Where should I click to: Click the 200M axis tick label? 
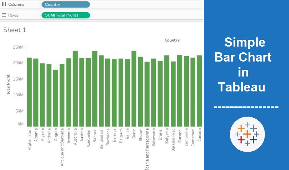(18, 63)
